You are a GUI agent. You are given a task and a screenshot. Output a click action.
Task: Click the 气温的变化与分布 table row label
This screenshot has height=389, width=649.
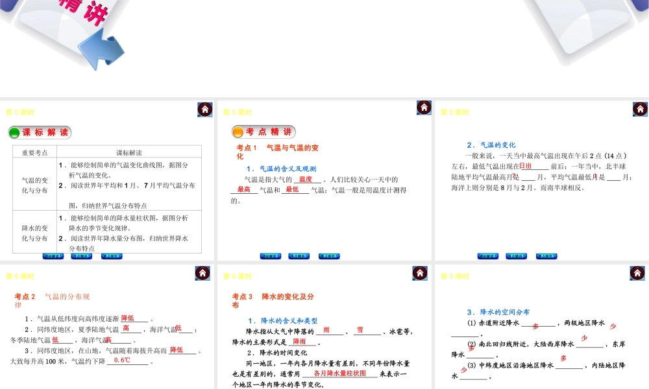click(x=35, y=185)
